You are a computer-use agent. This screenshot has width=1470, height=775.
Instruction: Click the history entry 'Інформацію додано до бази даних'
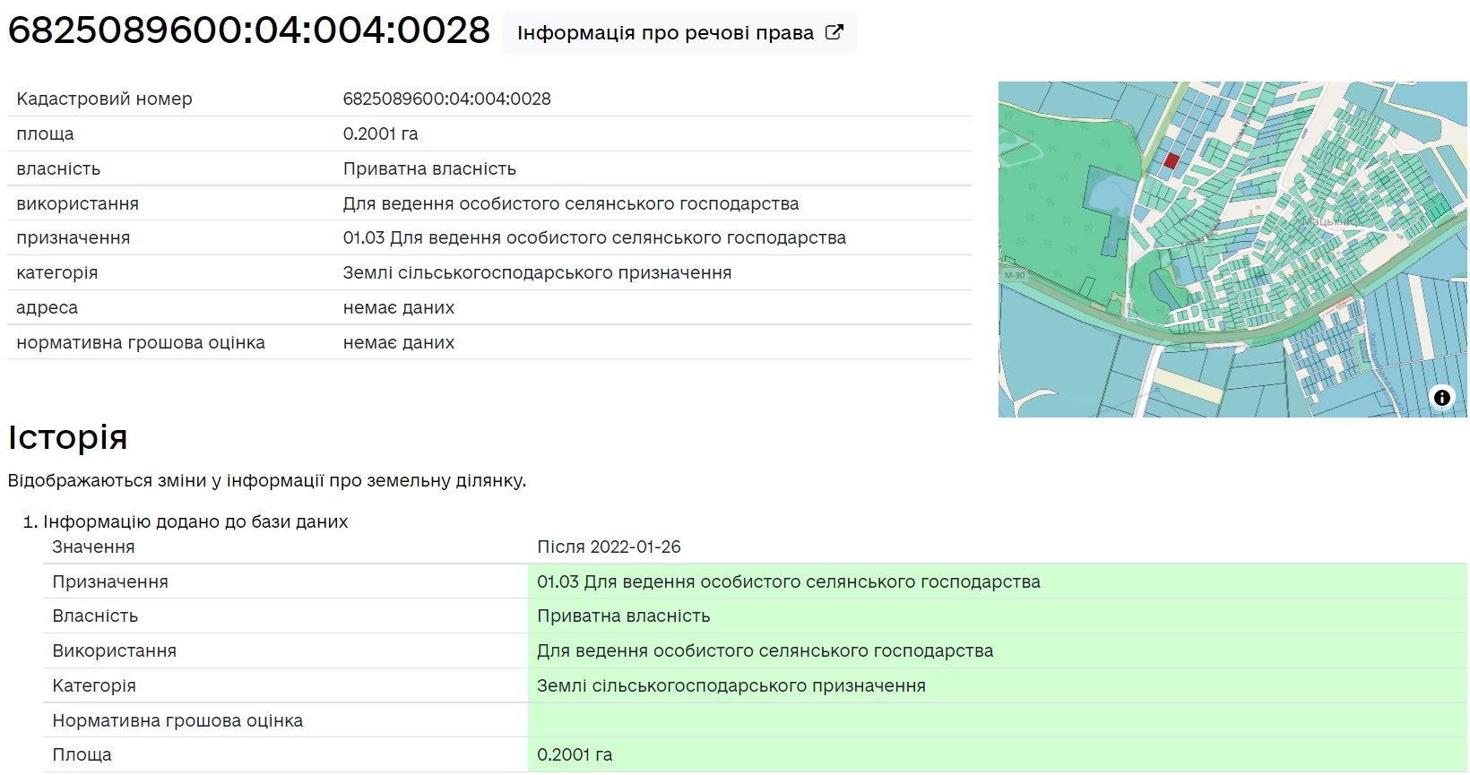click(x=195, y=521)
